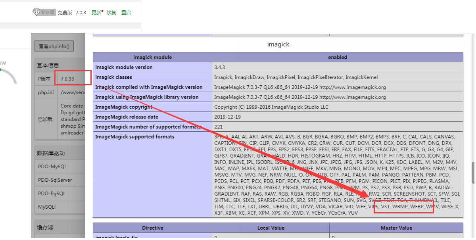The width and height of the screenshot is (476, 240).
Task: Click the 免费版 edition label
Action: pyautogui.click(x=65, y=12)
